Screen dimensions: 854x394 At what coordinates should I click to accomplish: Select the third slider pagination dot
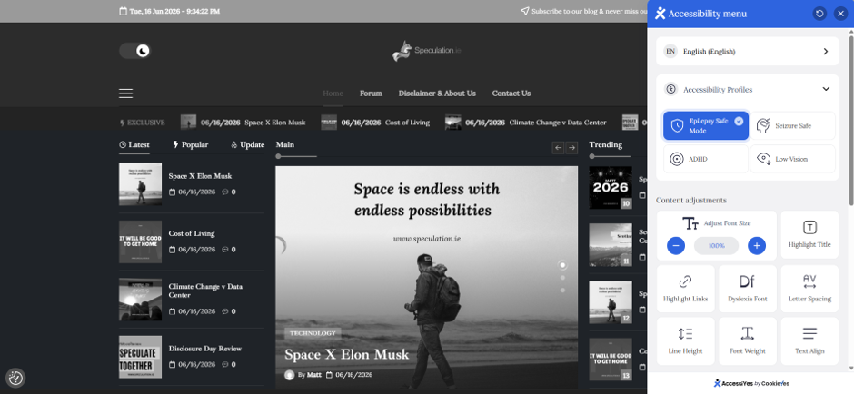click(562, 291)
